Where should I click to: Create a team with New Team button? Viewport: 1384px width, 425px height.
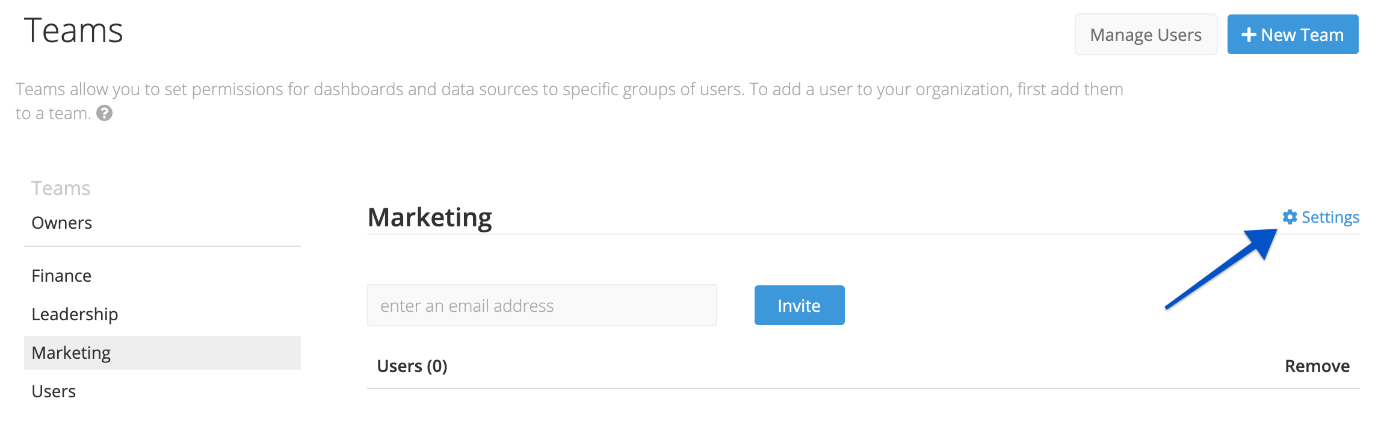pyautogui.click(x=1293, y=34)
